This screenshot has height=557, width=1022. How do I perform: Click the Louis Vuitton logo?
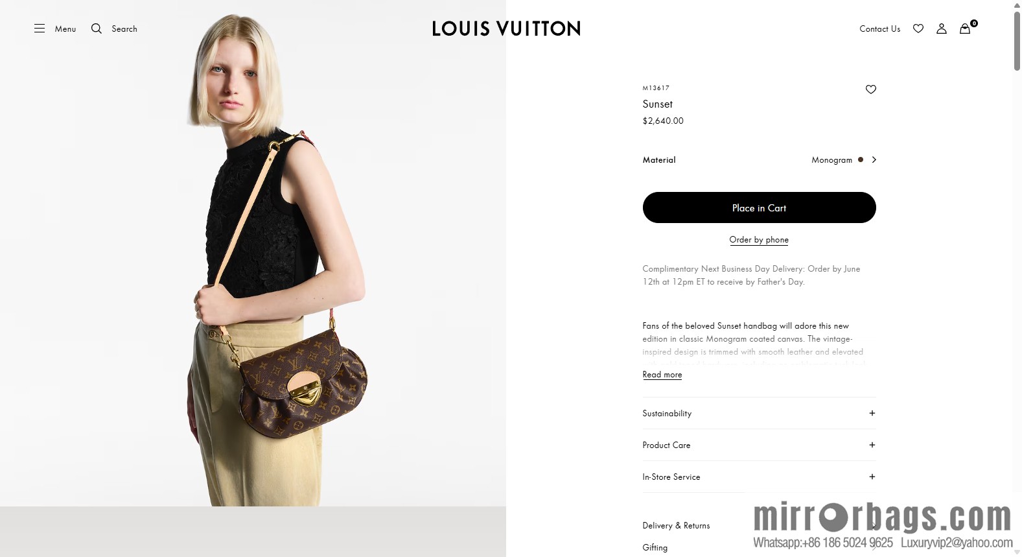(x=506, y=29)
